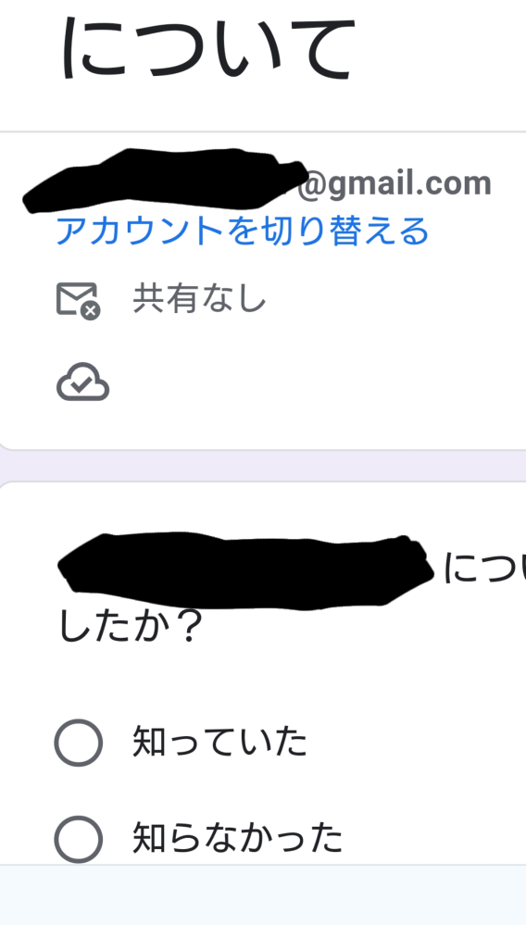
Task: Click the @gmail.com account address text
Action: pos(394,183)
